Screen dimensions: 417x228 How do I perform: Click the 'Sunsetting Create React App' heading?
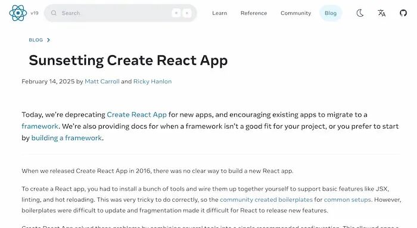pos(128,60)
